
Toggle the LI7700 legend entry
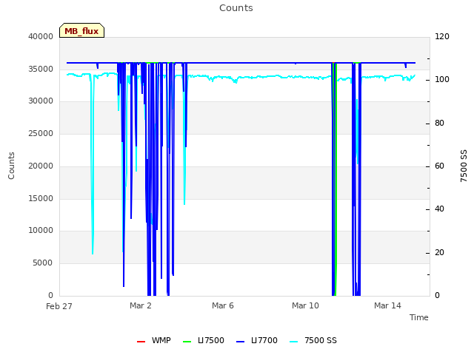click(x=257, y=340)
